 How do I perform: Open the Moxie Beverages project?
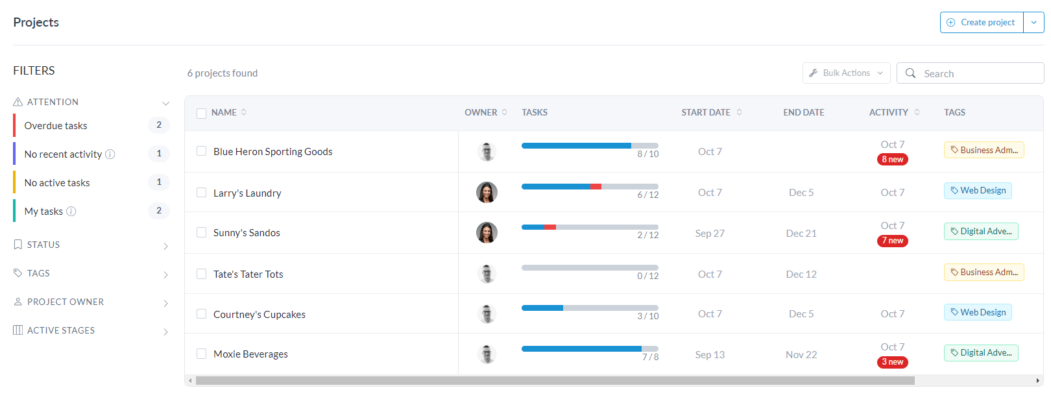pos(250,354)
